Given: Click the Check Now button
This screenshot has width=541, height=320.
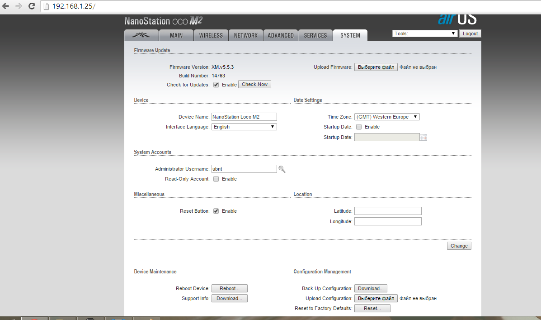Looking at the screenshot, I should 254,84.
